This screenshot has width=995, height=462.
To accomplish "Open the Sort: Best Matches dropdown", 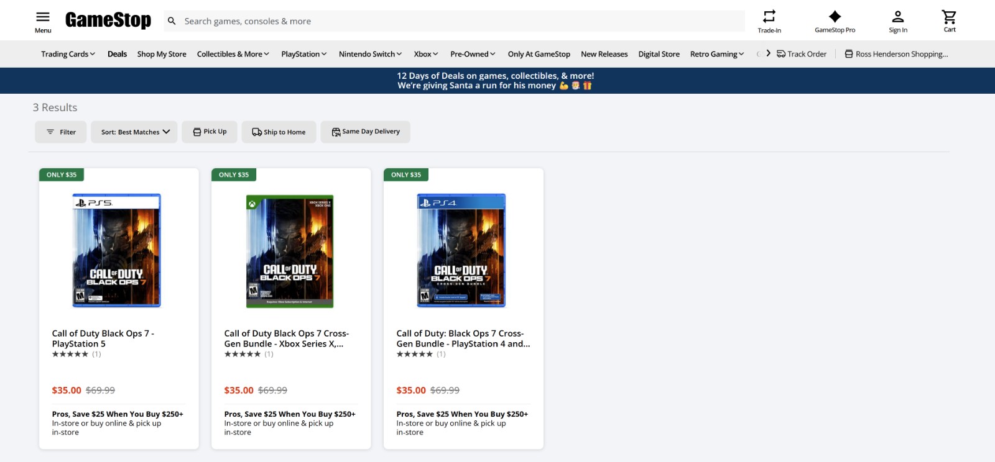I will coord(134,132).
